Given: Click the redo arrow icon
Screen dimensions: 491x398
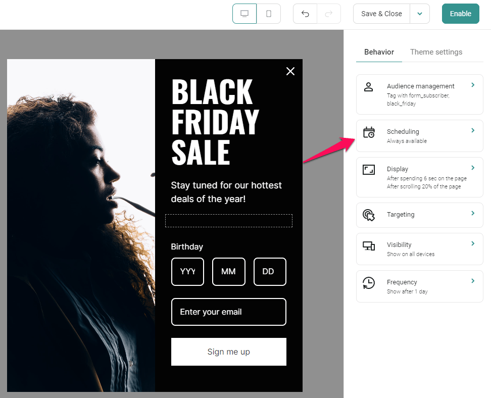Looking at the screenshot, I should 329,14.
